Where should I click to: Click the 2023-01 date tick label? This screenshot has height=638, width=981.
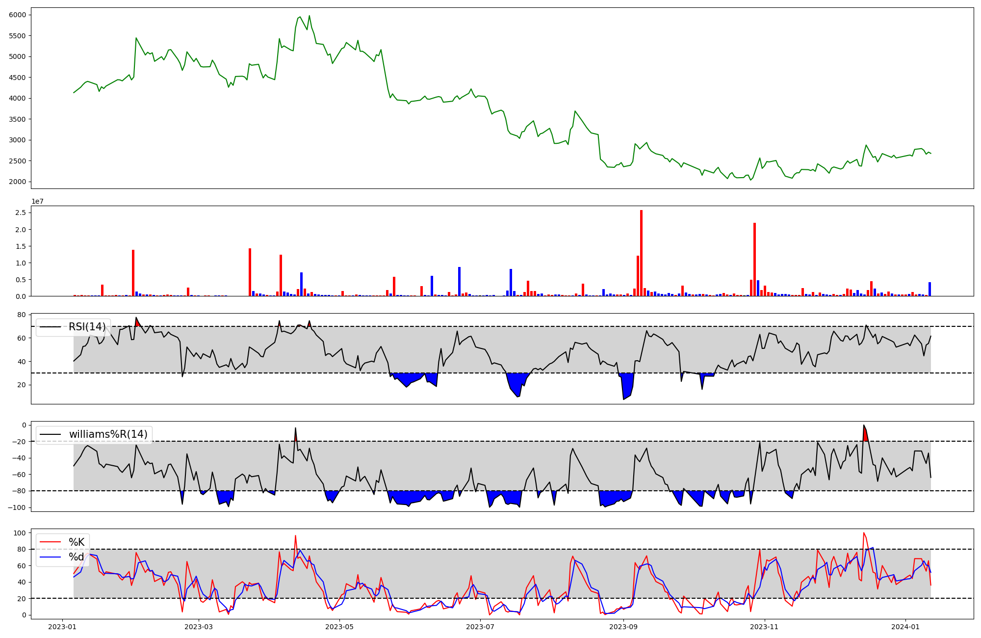tap(62, 627)
